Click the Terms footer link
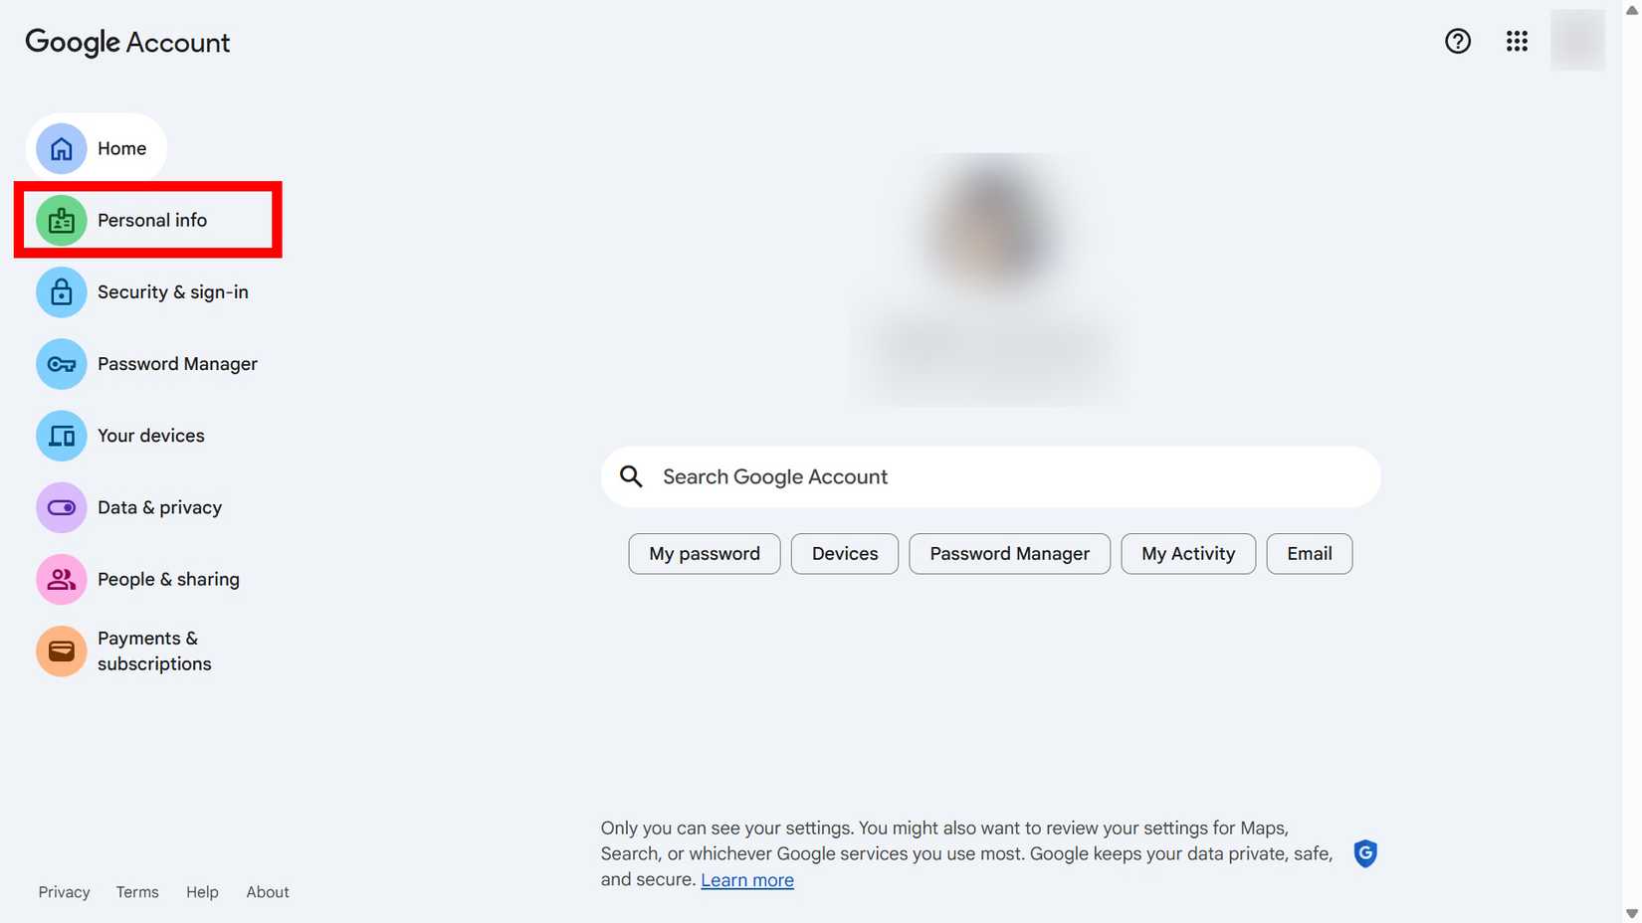 coord(136,891)
